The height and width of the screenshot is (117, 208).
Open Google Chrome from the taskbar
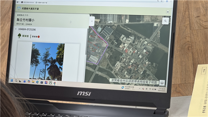55,83
